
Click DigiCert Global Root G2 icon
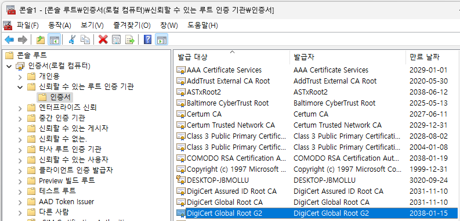tap(181, 213)
